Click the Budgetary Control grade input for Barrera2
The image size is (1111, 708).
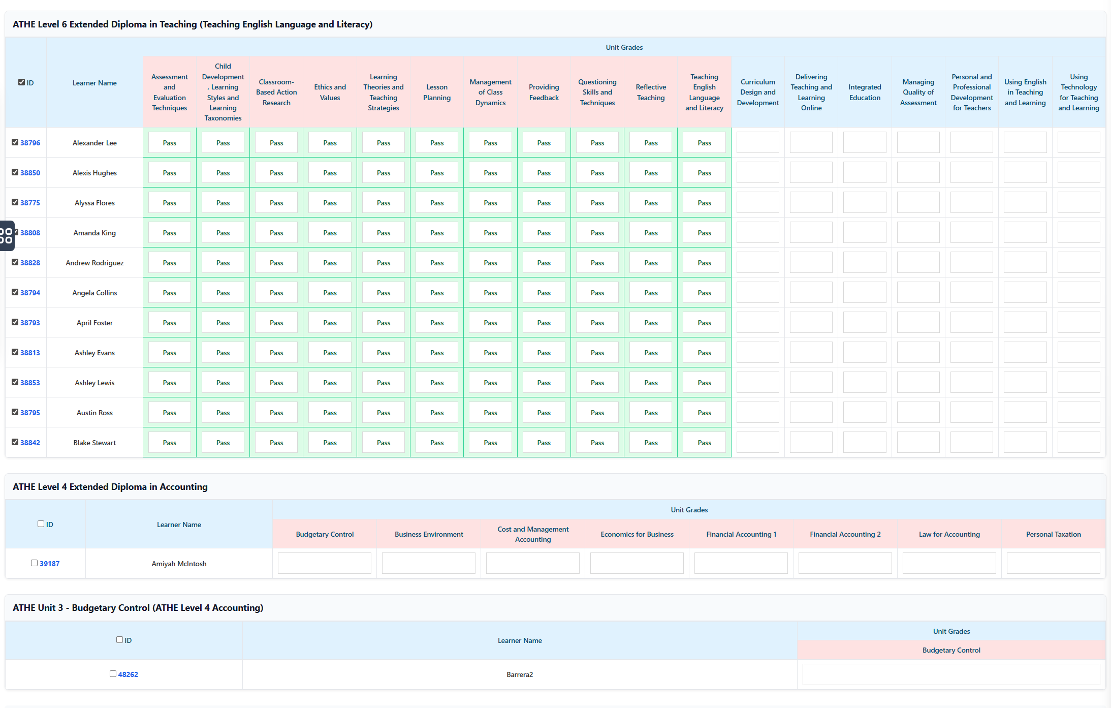click(951, 674)
